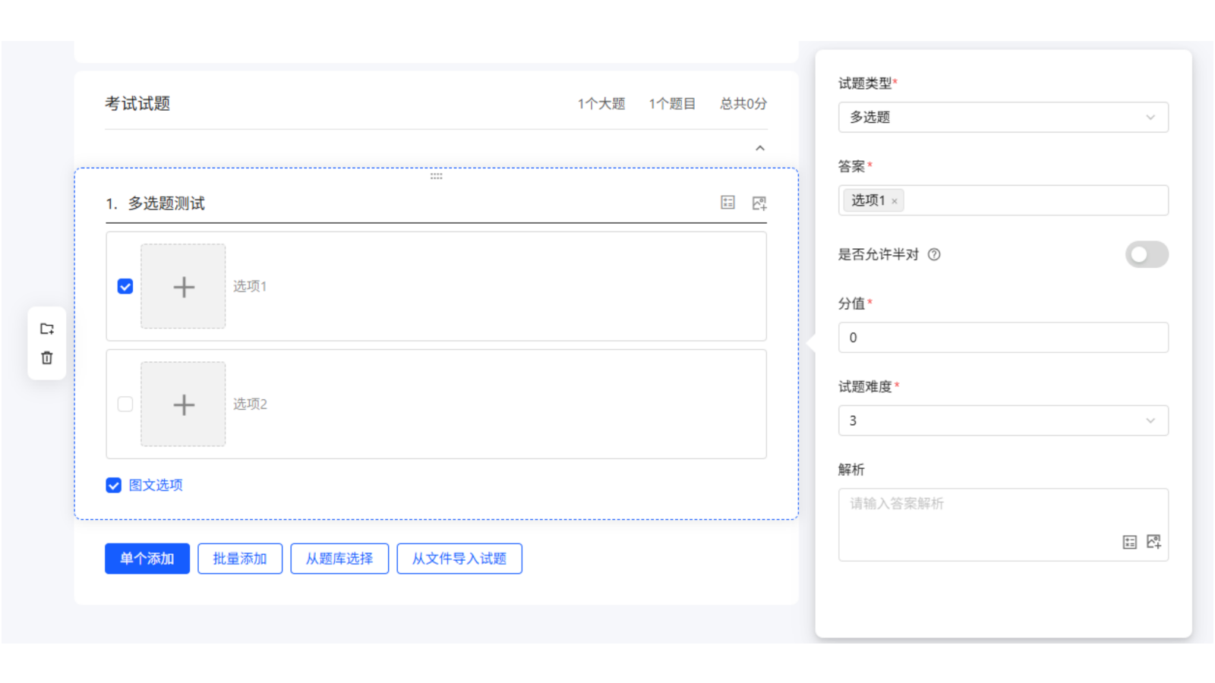Viewport: 1215px width, 683px height.
Task: Click the 单个添加 button
Action: 147,559
